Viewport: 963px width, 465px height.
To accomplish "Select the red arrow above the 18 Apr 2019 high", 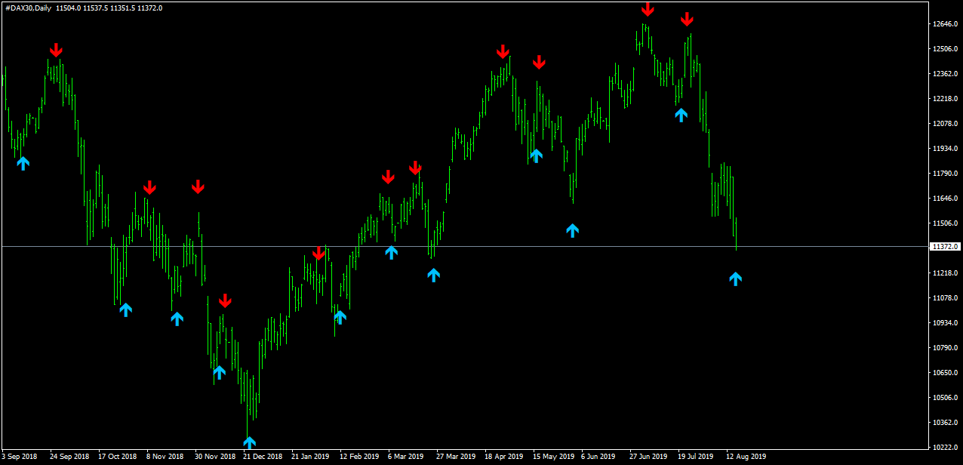I will click(503, 52).
